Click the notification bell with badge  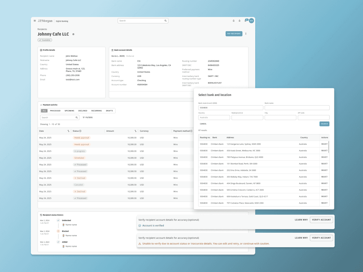(246, 21)
